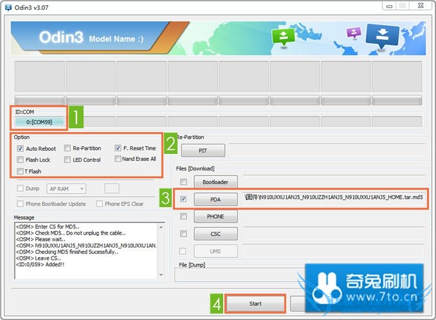Click 'Checking MD5 finished Sucessfully..' log line

point(67,252)
